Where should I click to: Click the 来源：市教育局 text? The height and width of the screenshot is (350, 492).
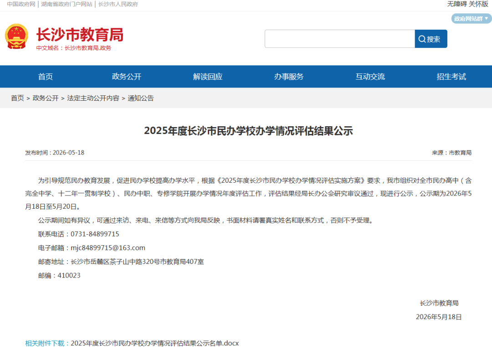point(451,153)
